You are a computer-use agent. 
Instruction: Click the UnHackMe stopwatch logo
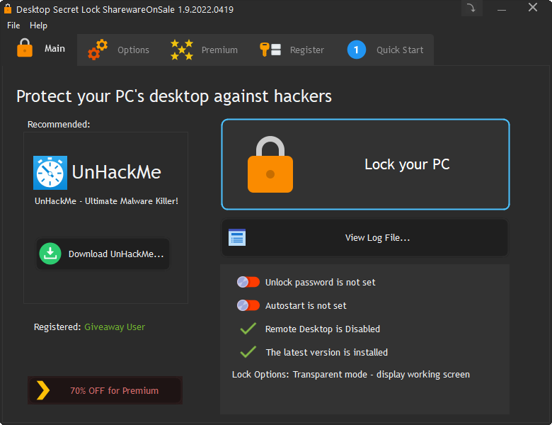[x=50, y=173]
